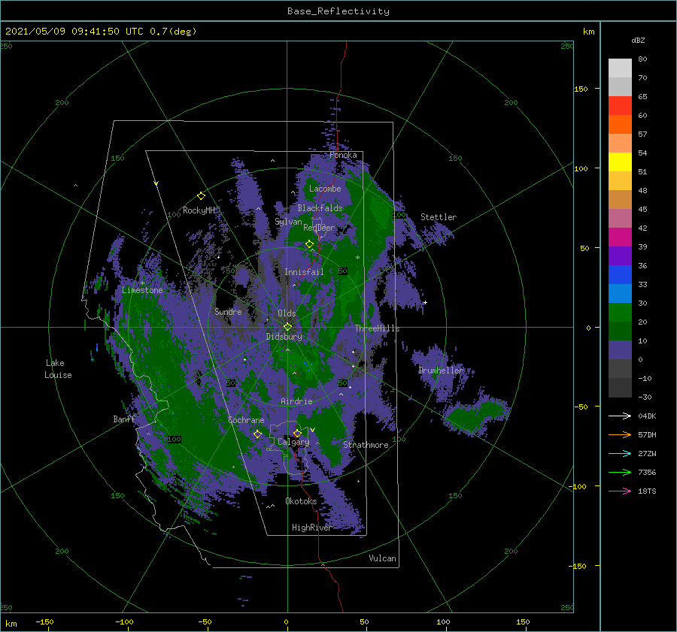Screen dimensions: 677x632
Task: Click the yellow diamond marker above Calgary label
Action: (x=297, y=433)
